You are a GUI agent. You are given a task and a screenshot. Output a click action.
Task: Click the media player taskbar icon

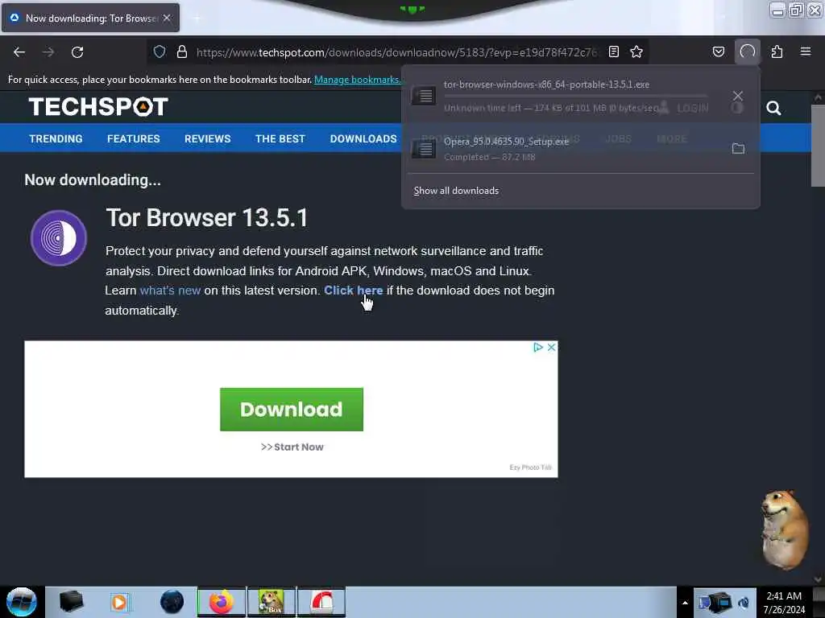pos(119,602)
